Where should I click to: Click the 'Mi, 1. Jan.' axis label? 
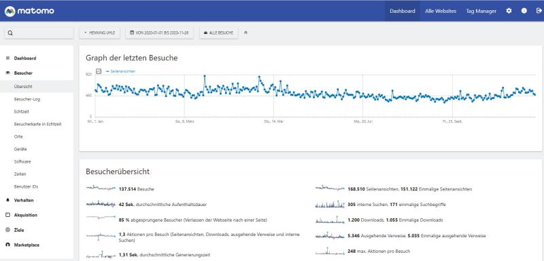click(96, 121)
